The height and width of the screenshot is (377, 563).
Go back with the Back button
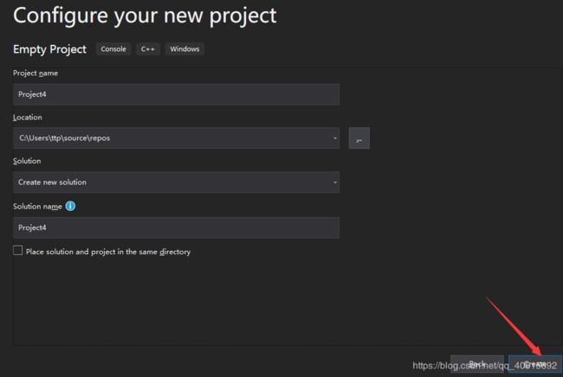[477, 364]
